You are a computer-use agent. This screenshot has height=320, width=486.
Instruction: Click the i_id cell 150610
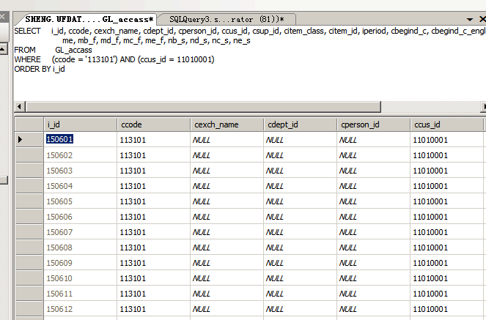(80, 278)
